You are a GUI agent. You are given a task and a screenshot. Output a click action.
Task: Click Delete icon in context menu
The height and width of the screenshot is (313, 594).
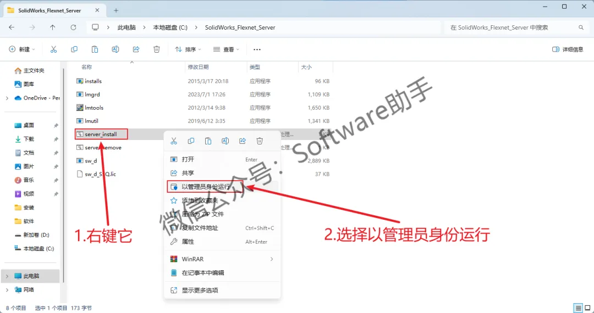coord(260,141)
